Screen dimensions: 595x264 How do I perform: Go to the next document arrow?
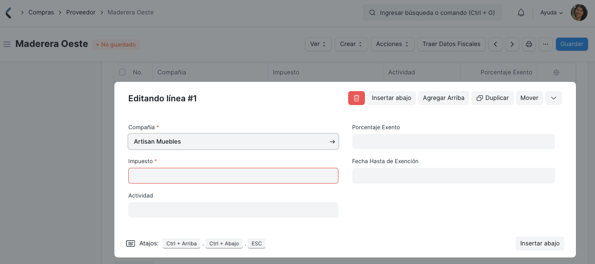pos(512,44)
